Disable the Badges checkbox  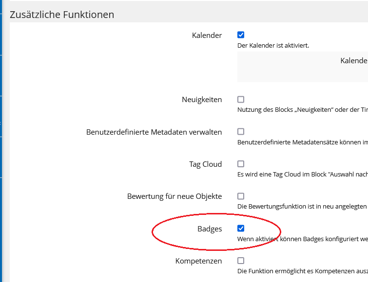coord(241,229)
